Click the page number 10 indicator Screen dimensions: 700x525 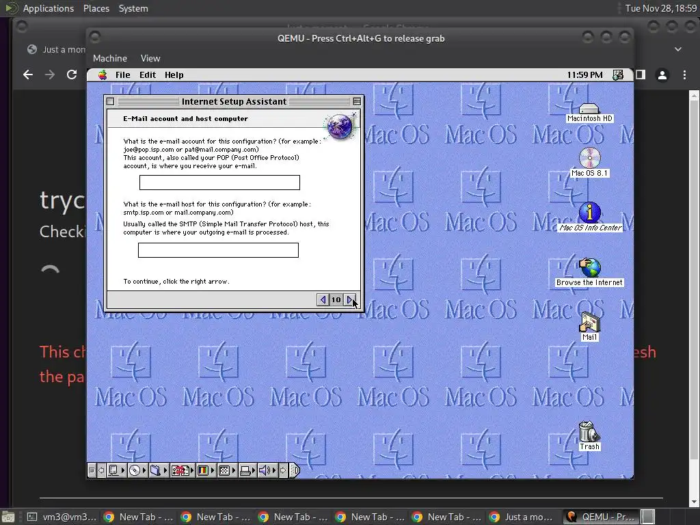point(336,300)
